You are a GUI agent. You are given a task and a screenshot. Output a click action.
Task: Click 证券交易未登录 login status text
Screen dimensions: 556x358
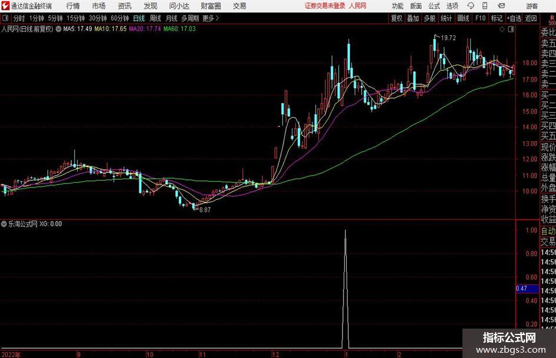pyautogui.click(x=325, y=6)
